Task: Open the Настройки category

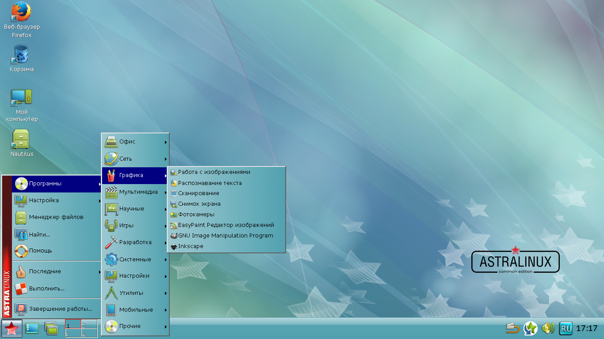Action: pos(135,276)
